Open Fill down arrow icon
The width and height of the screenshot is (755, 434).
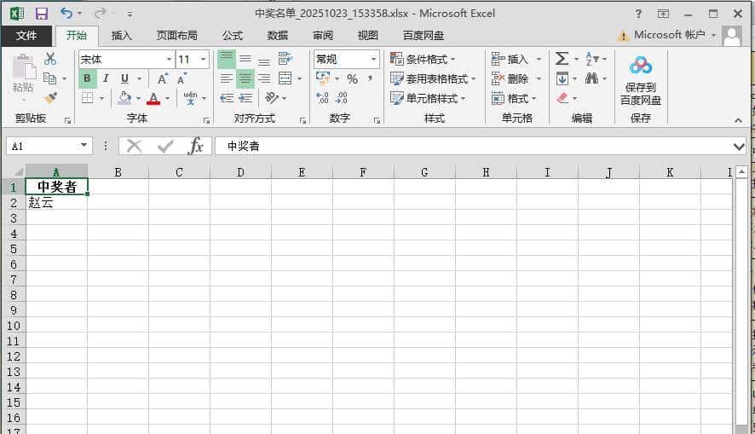[x=562, y=78]
